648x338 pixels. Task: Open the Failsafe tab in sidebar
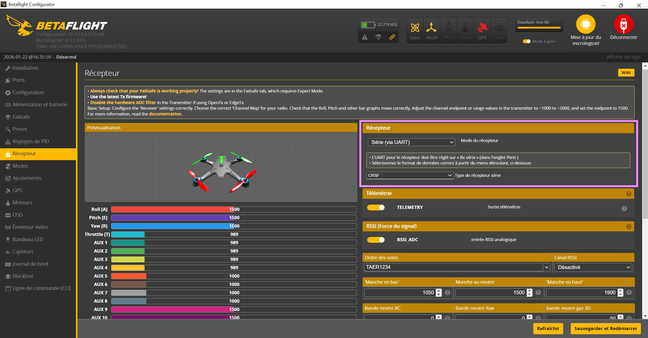(x=21, y=117)
